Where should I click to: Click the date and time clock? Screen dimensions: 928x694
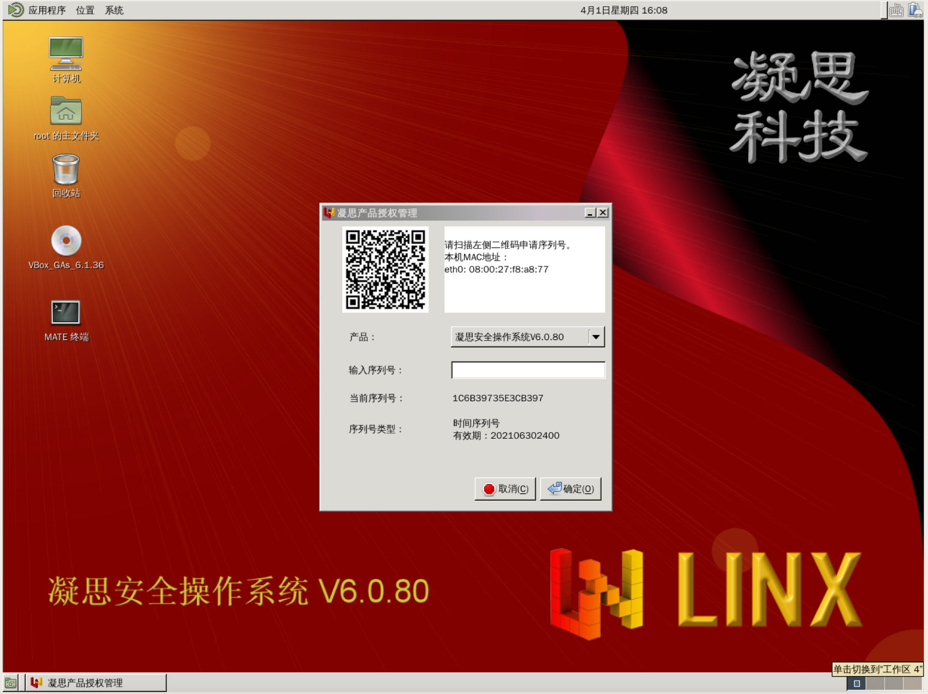624,10
